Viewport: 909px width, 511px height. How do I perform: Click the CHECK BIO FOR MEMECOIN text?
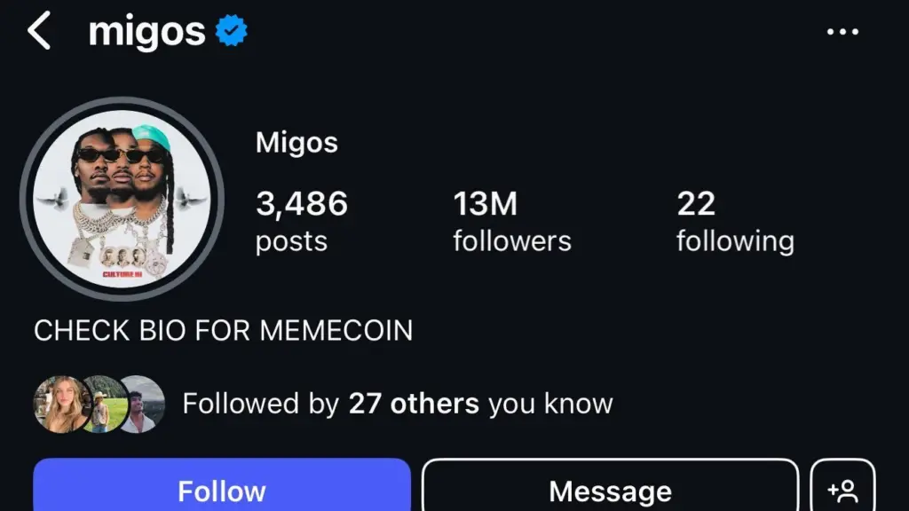tap(222, 330)
